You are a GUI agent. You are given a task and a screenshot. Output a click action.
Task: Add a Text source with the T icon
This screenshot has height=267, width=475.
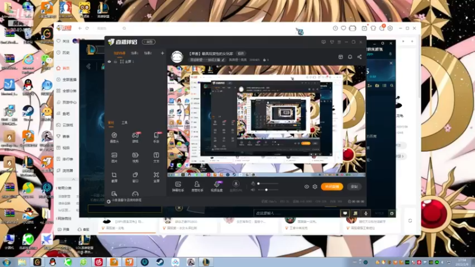[x=156, y=157]
